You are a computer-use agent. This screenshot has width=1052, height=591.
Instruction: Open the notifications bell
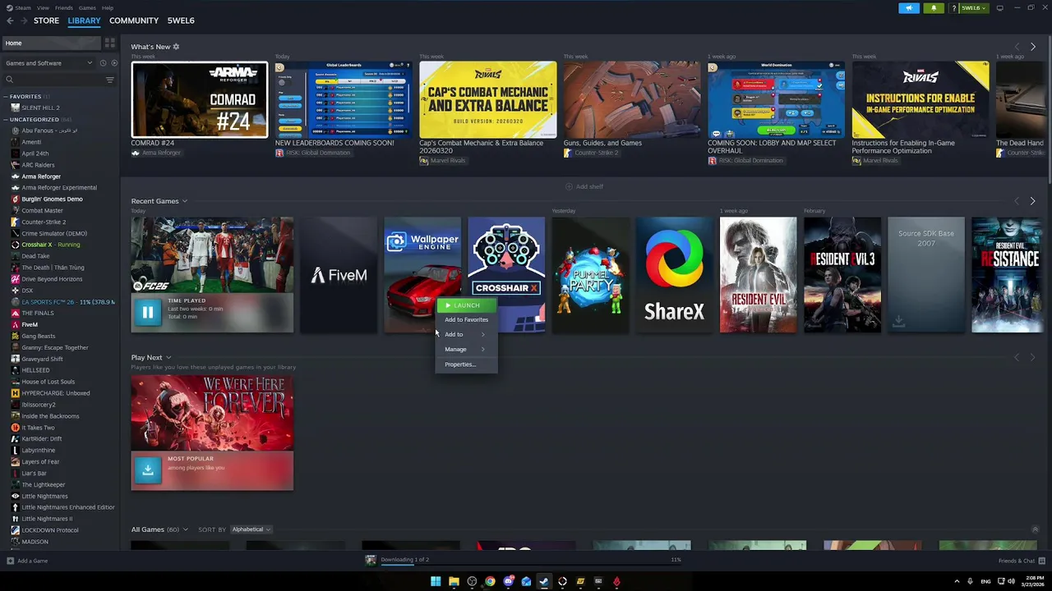pos(934,8)
